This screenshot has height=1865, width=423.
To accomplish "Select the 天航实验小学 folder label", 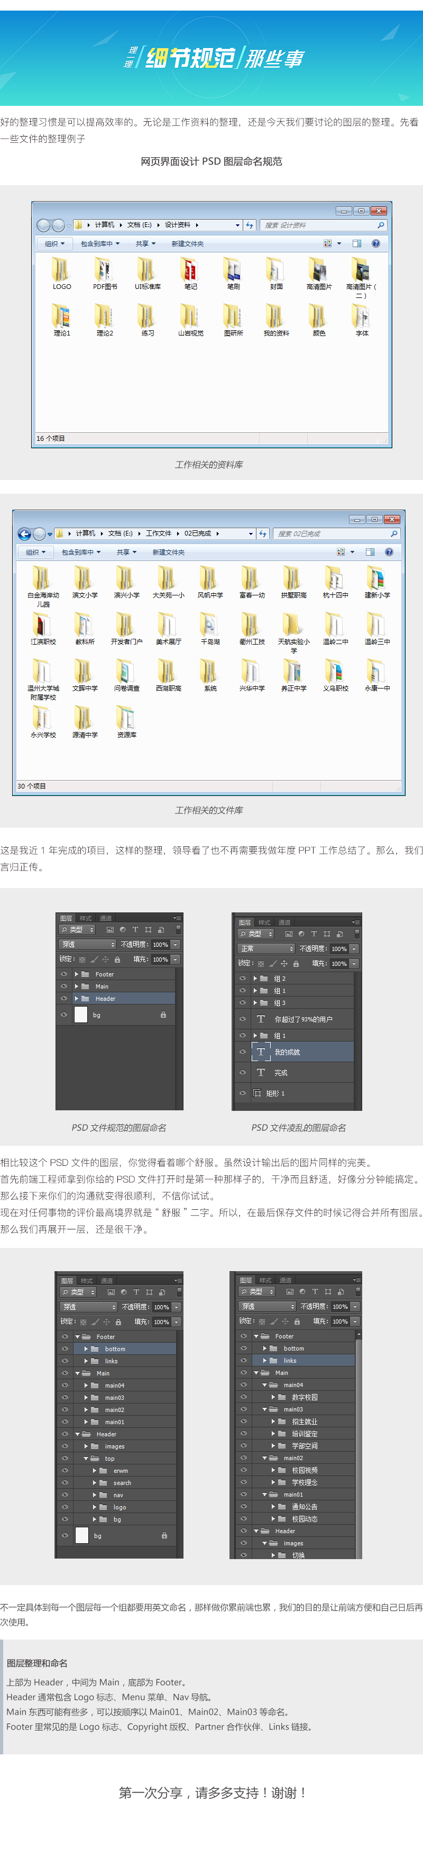I will 293,646.
